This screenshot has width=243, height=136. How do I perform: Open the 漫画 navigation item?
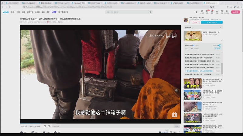click(43, 12)
